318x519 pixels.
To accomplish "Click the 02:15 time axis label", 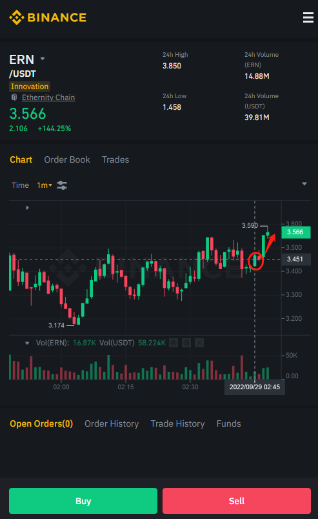I will 126,387.
